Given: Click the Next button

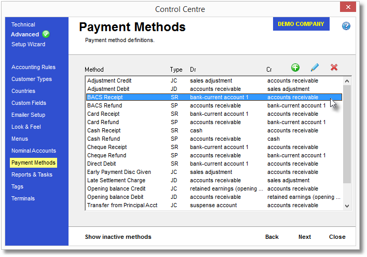Looking at the screenshot, I should coord(305,237).
